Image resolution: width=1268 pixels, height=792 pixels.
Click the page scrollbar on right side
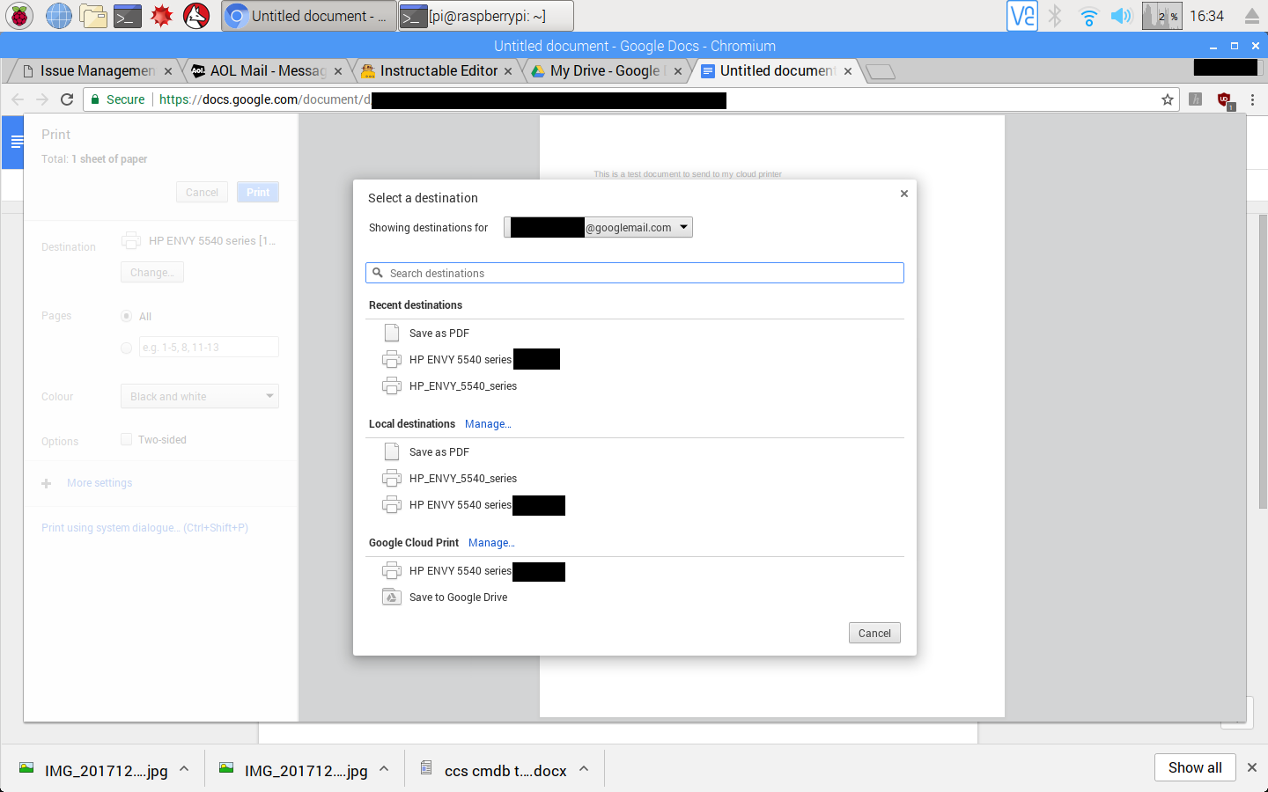[1263, 361]
